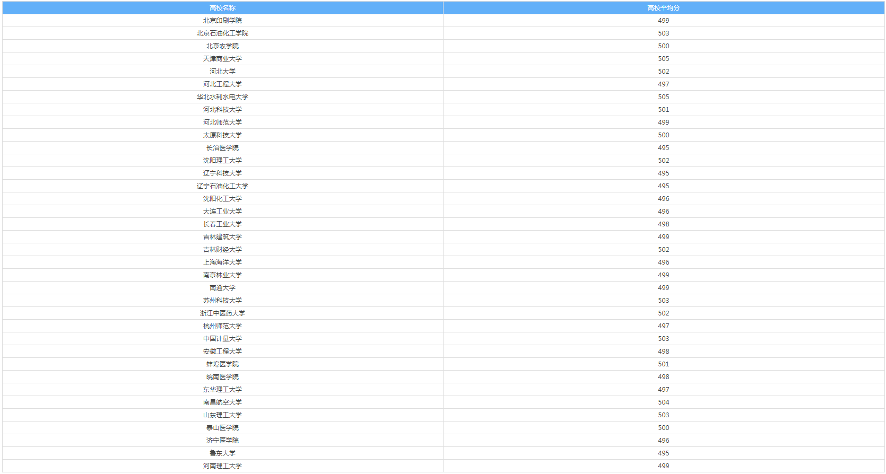Select score 497 in the 杭州师范大学 row
This screenshot has height=474, width=886.
664,326
